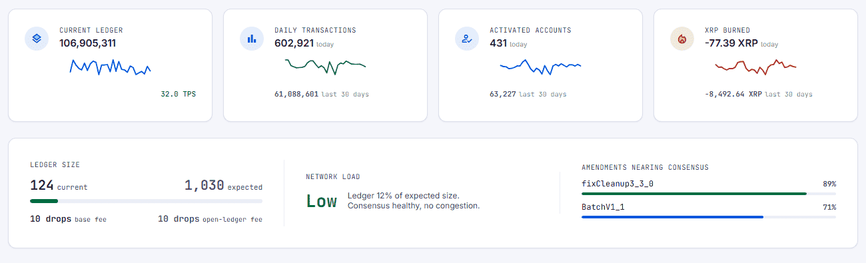This screenshot has height=263, width=866.
Task: Click the Network Load heading
Action: (333, 177)
